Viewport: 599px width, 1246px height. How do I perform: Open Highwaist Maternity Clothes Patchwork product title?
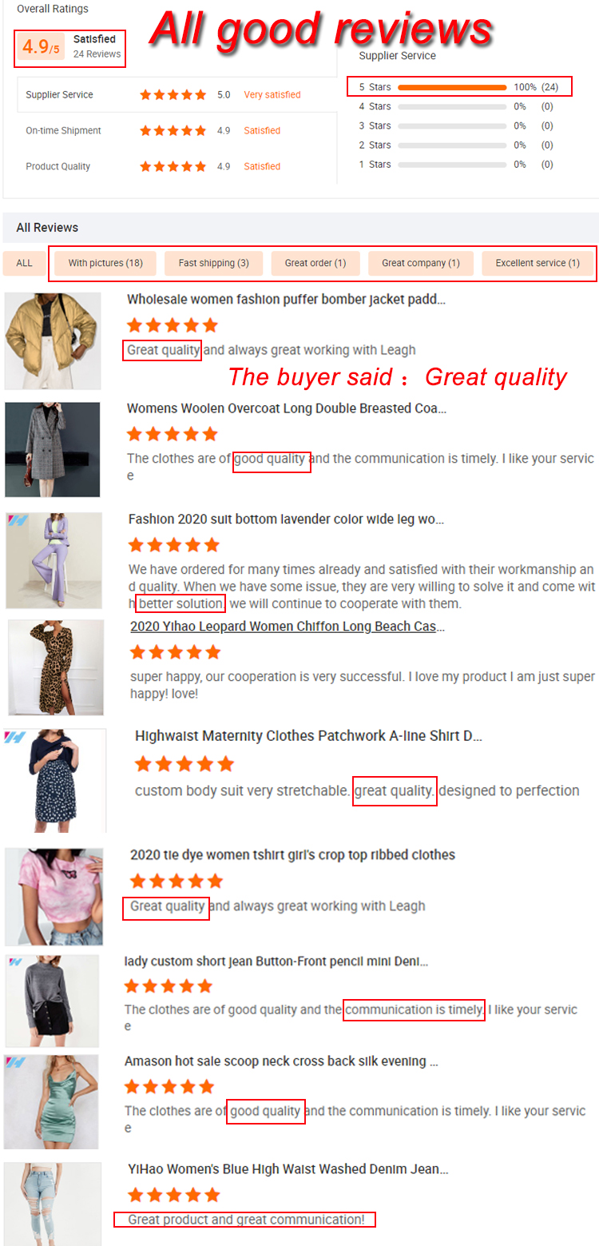tap(308, 736)
